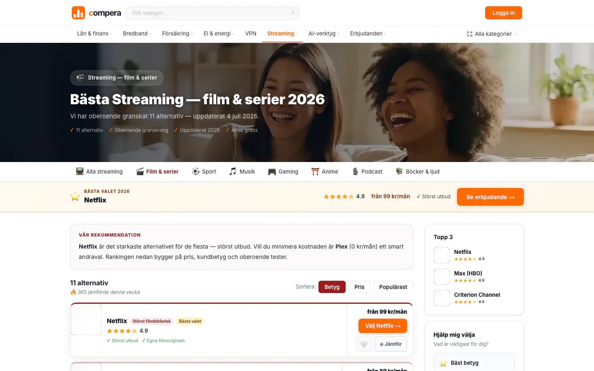
Task: Click the Streaming — film & serier badge
Action: [x=117, y=77]
